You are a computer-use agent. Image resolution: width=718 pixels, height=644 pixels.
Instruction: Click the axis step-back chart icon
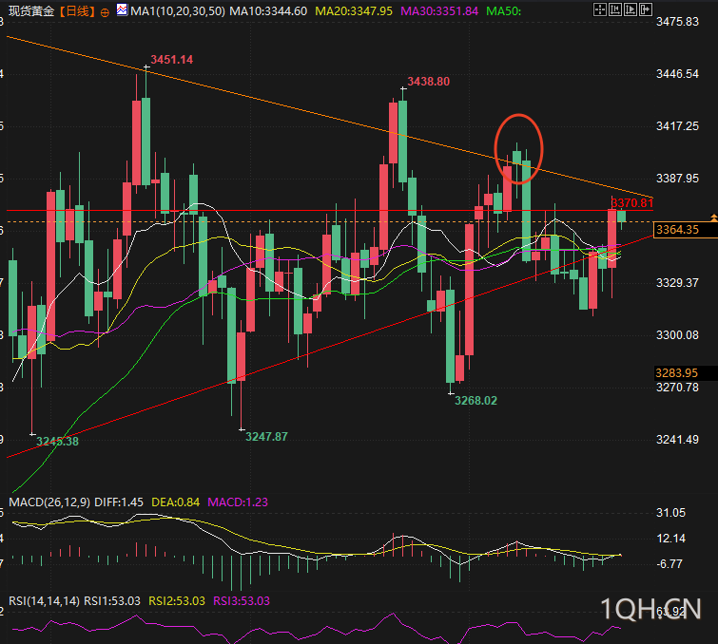tap(614, 9)
